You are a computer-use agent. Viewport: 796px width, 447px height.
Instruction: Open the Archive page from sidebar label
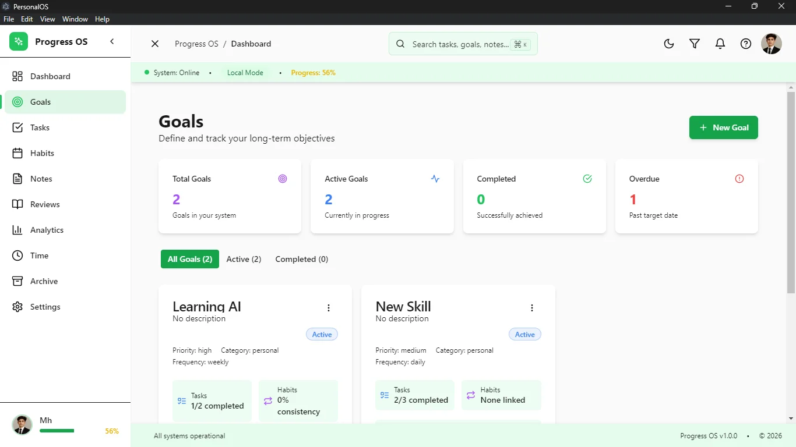(44, 281)
